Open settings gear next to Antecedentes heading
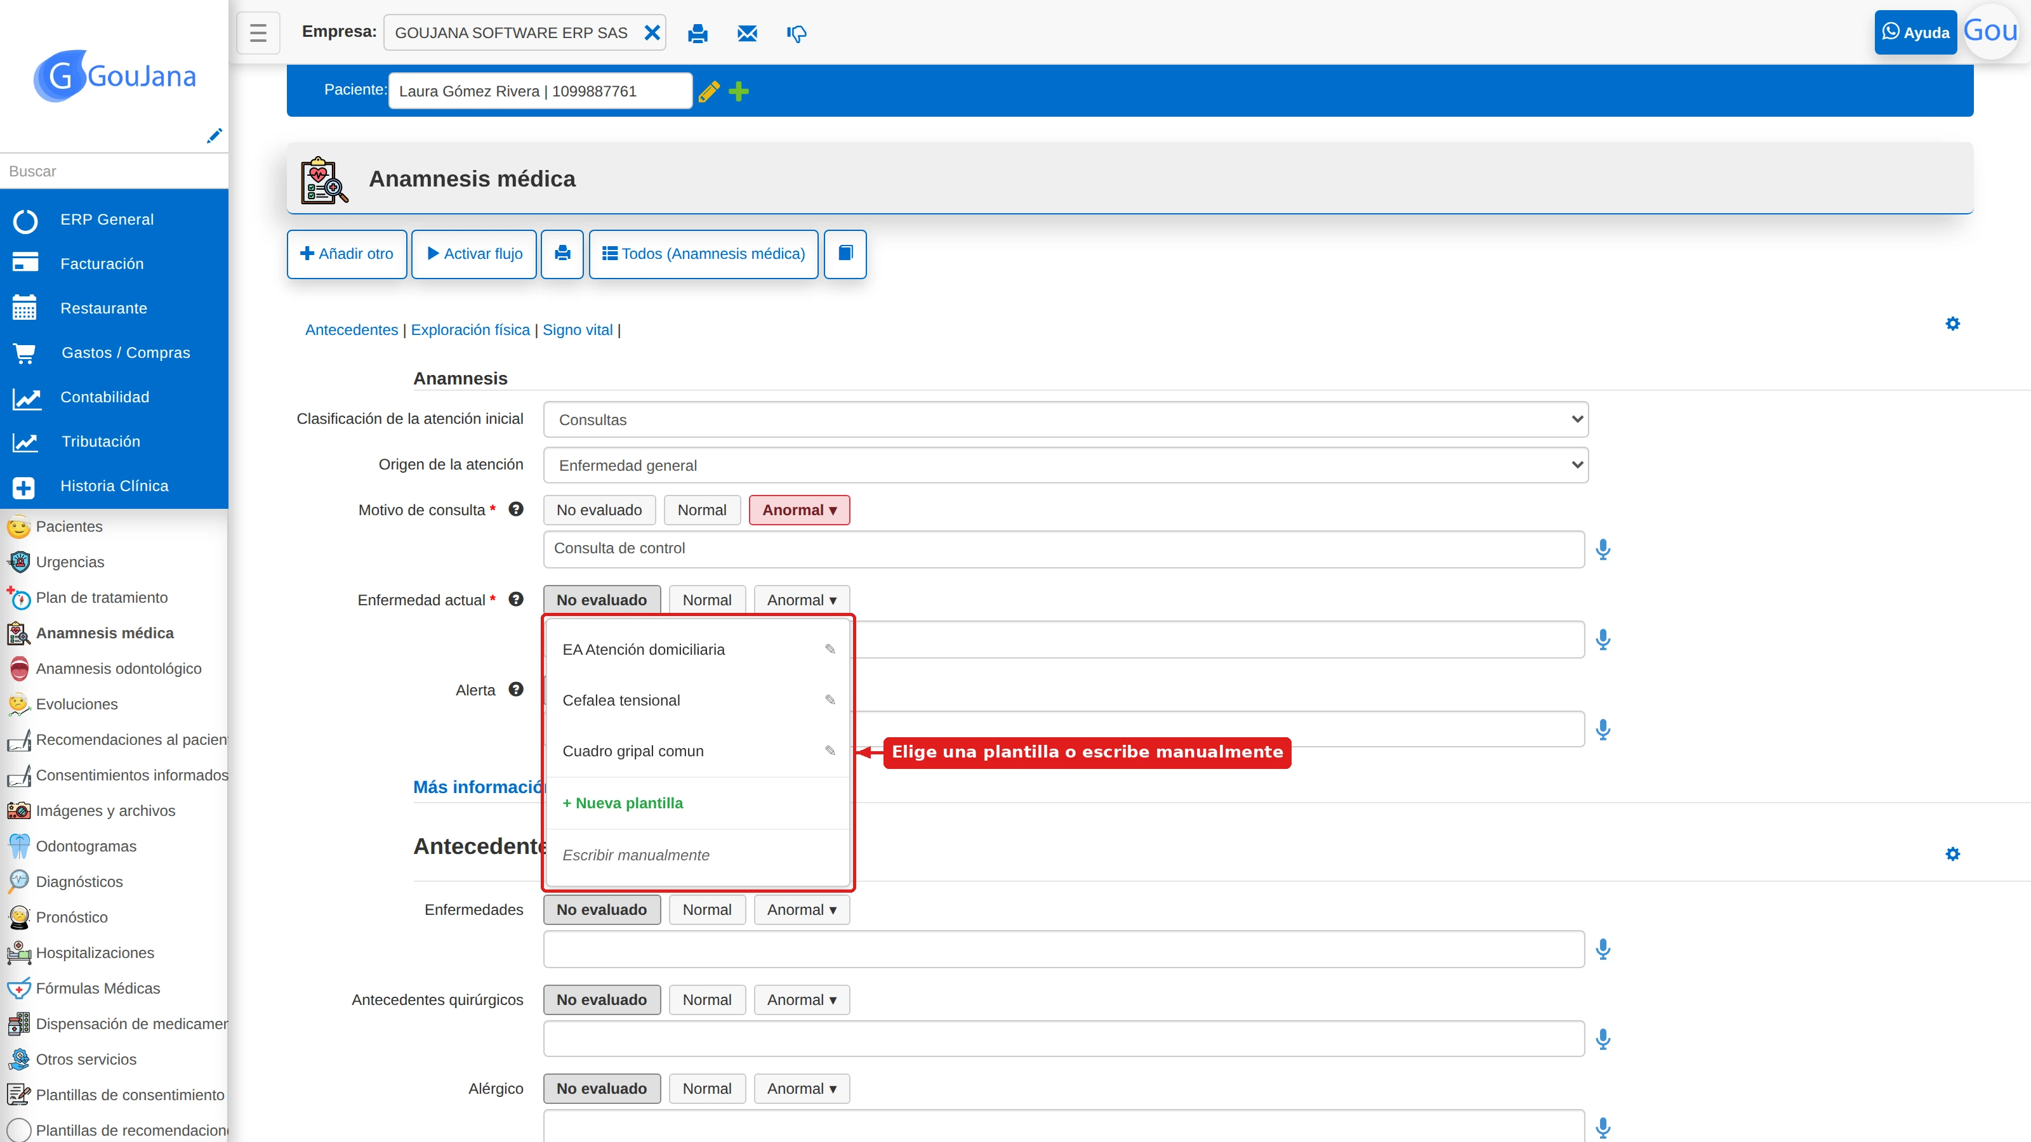This screenshot has height=1142, width=2031. pyautogui.click(x=1952, y=853)
